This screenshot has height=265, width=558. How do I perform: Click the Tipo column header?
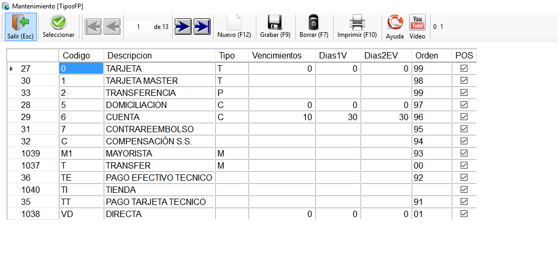232,55
